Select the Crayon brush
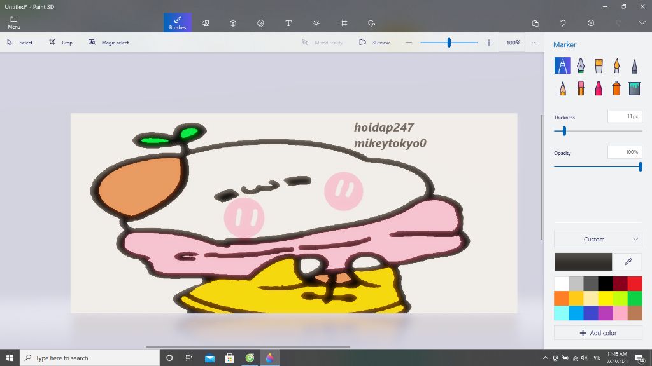Viewport: 652px width, 366px height. [599, 88]
